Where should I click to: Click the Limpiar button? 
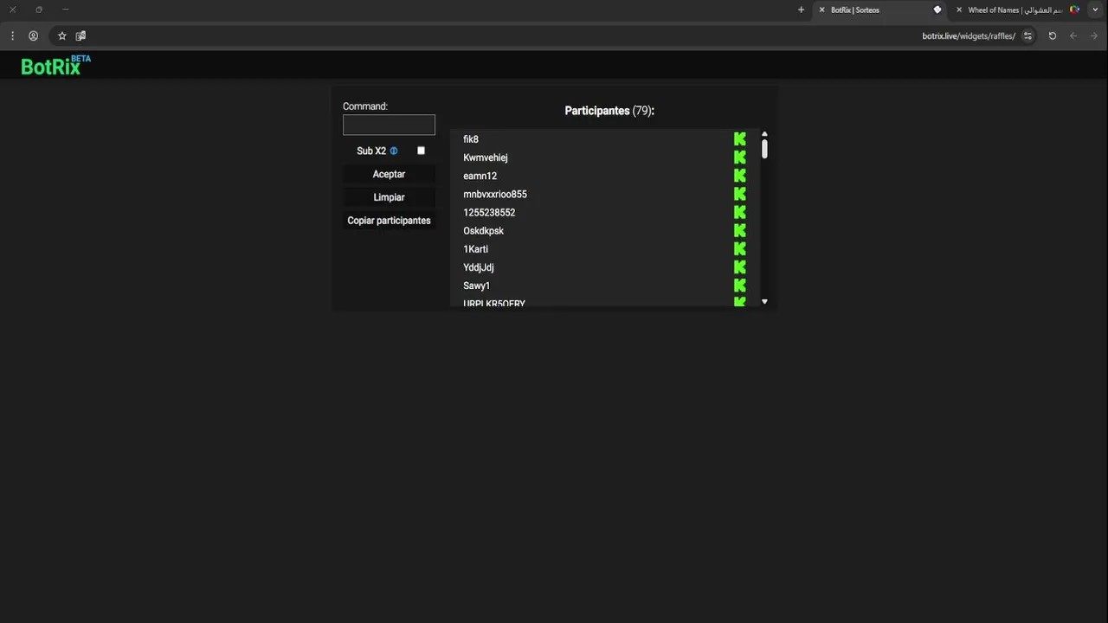click(389, 197)
